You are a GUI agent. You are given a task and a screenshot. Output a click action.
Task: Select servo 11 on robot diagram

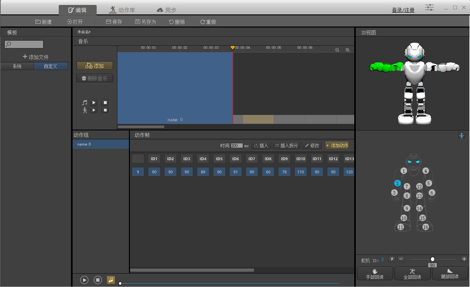401,227
